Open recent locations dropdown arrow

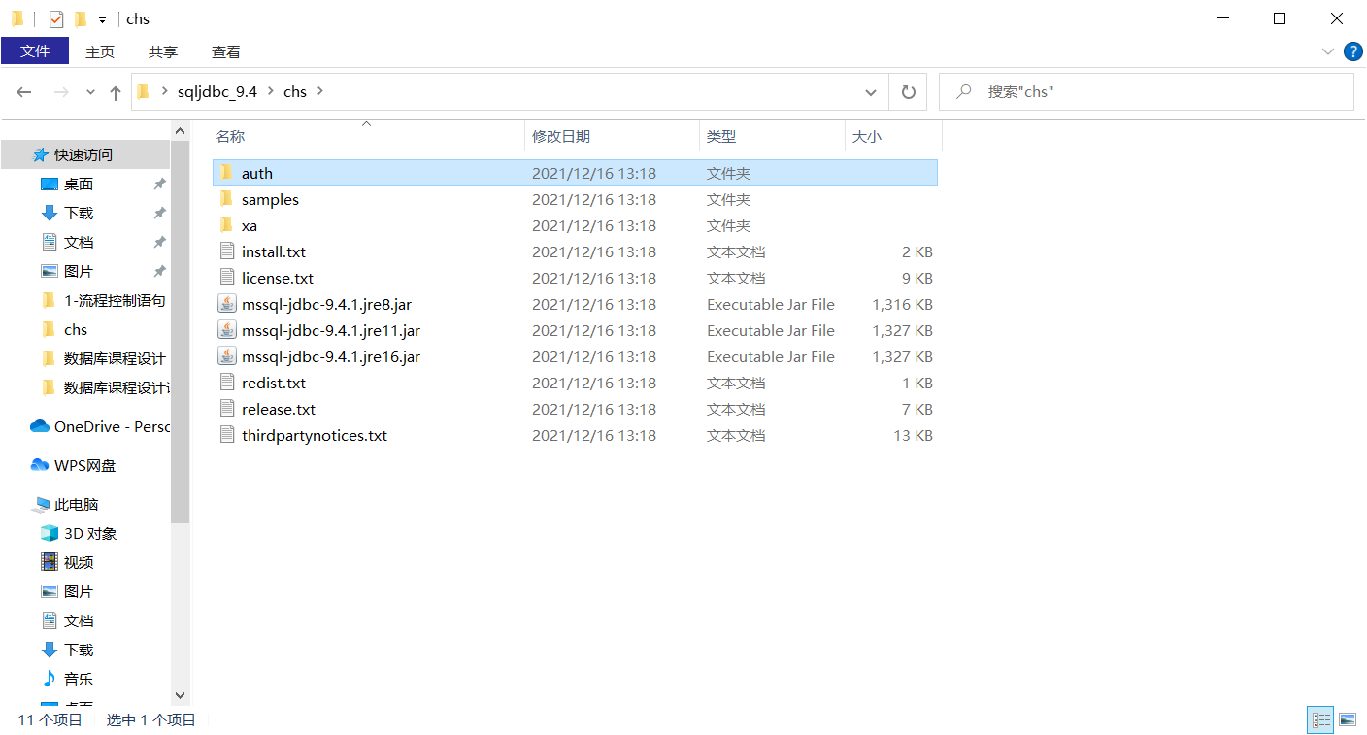[x=91, y=92]
